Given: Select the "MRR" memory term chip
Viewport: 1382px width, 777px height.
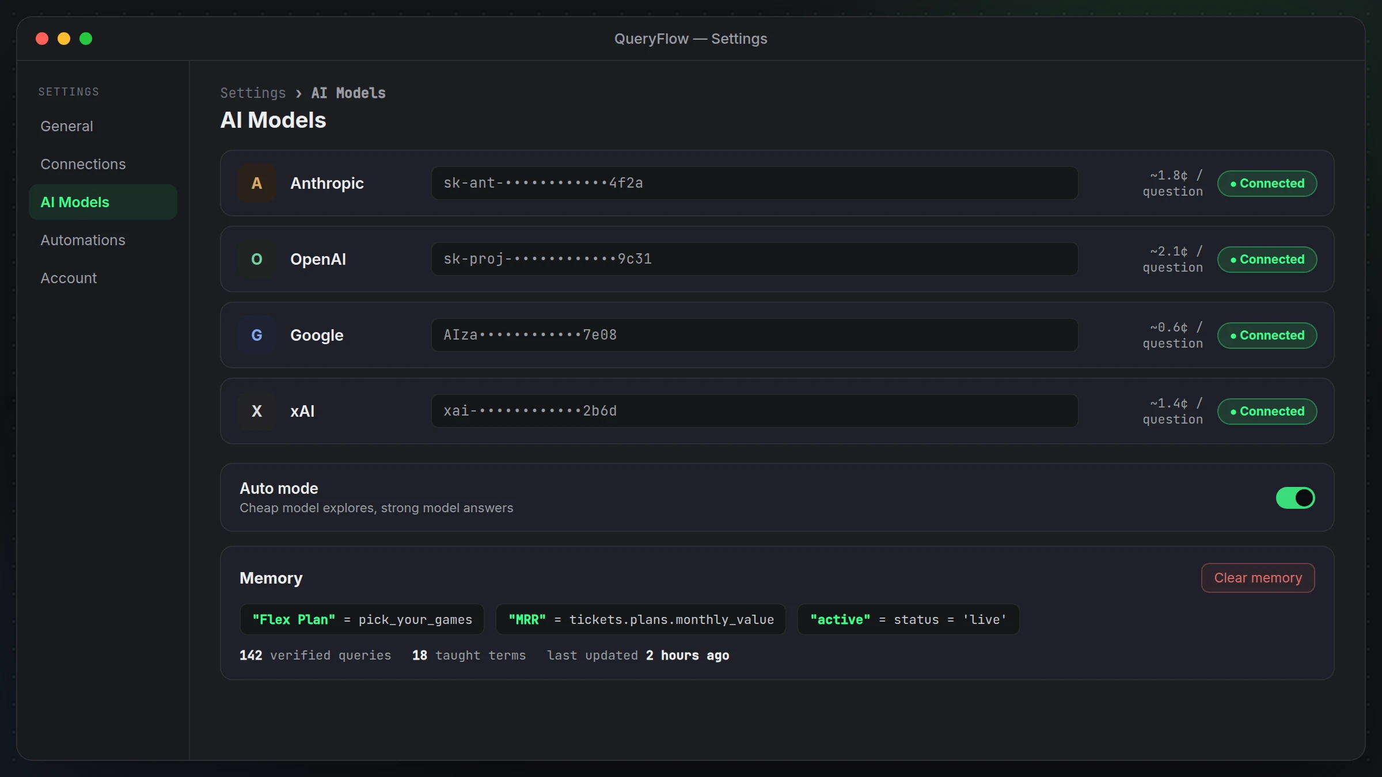Looking at the screenshot, I should (x=641, y=619).
